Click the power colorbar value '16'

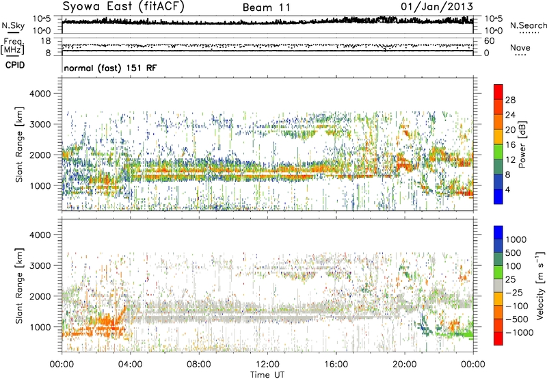tap(510, 145)
